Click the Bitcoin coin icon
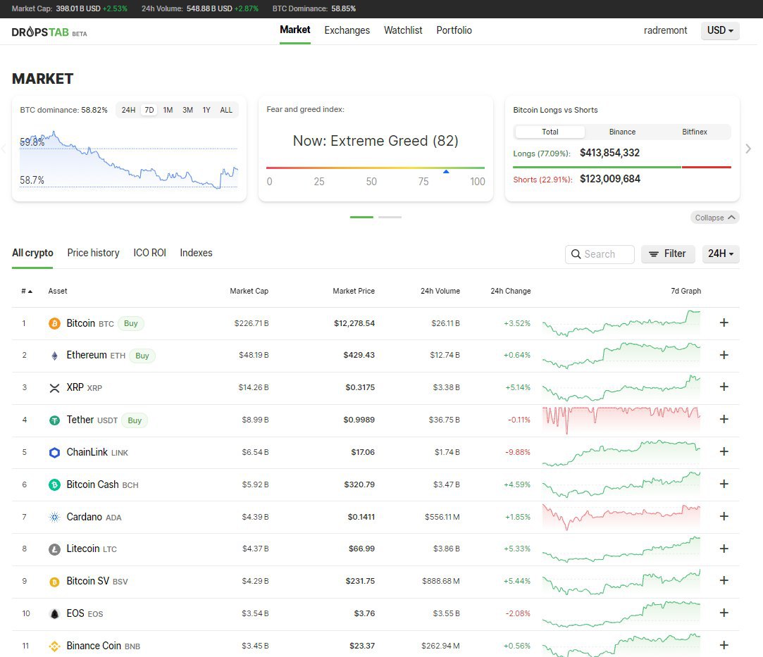Image resolution: width=763 pixels, height=657 pixels. pyautogui.click(x=54, y=323)
